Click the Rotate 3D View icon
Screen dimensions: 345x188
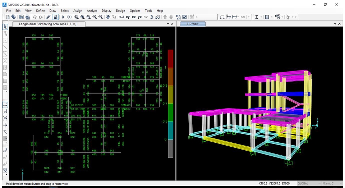tap(152, 17)
